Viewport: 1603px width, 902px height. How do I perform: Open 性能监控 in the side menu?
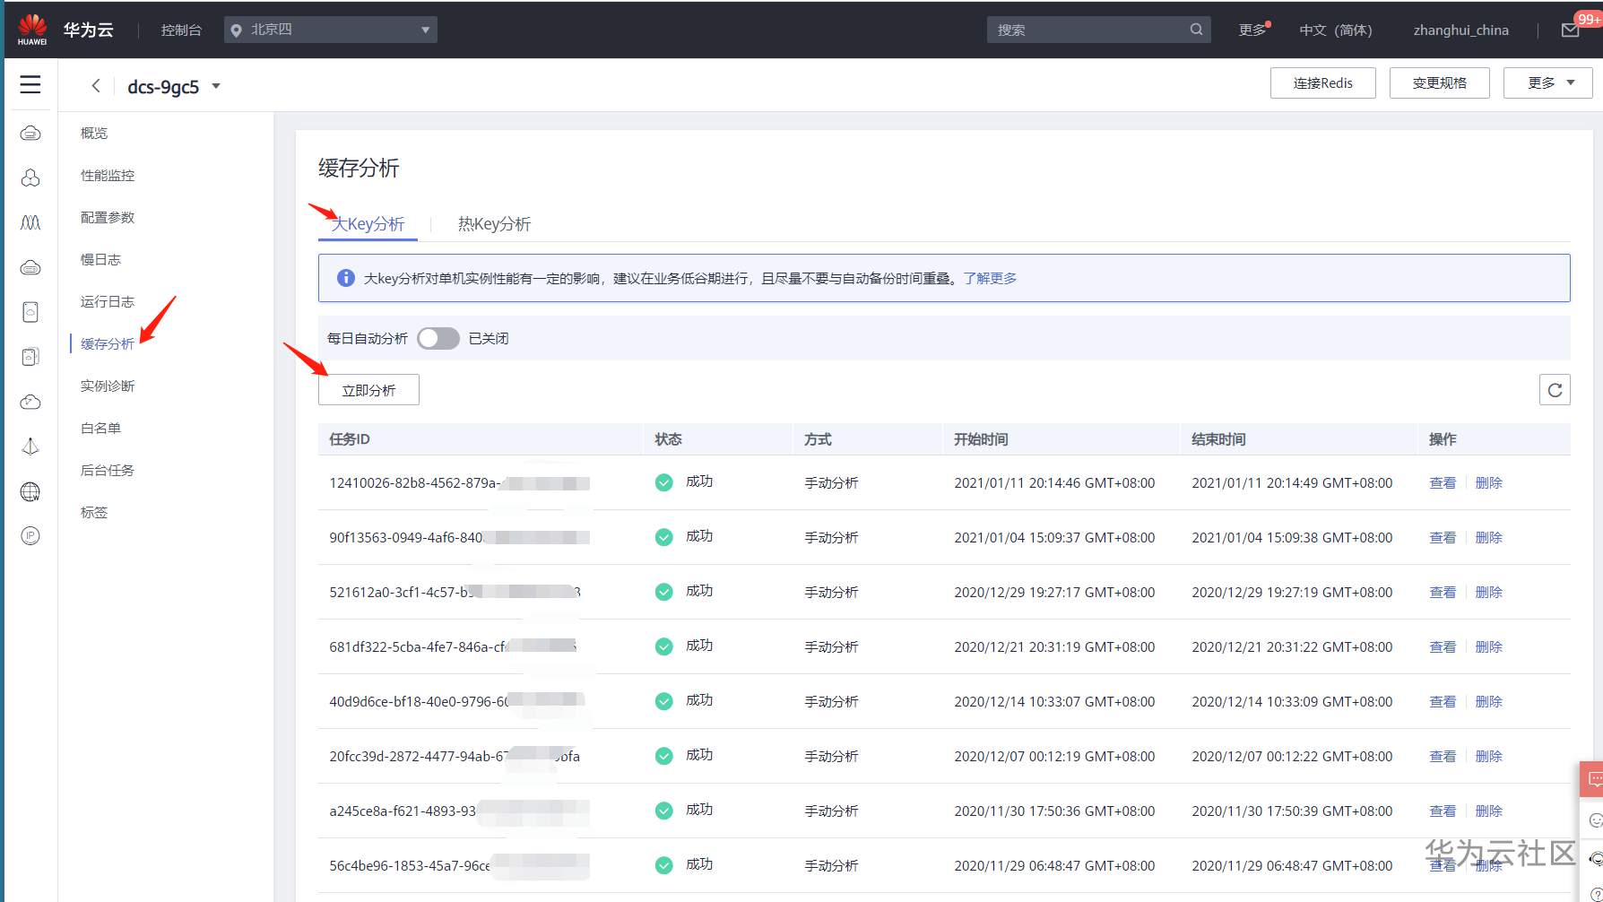(x=108, y=176)
